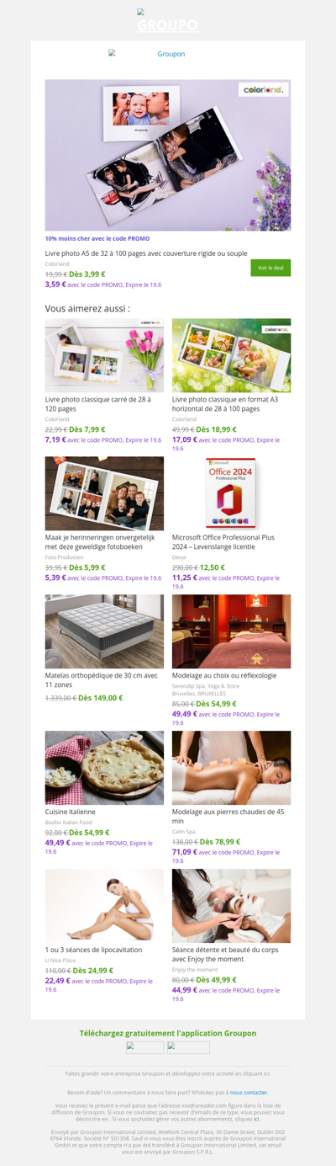Image resolution: width=336 pixels, height=1166 pixels.
Task: Click the Colorland logo on the main photo book banner
Action: 263,89
